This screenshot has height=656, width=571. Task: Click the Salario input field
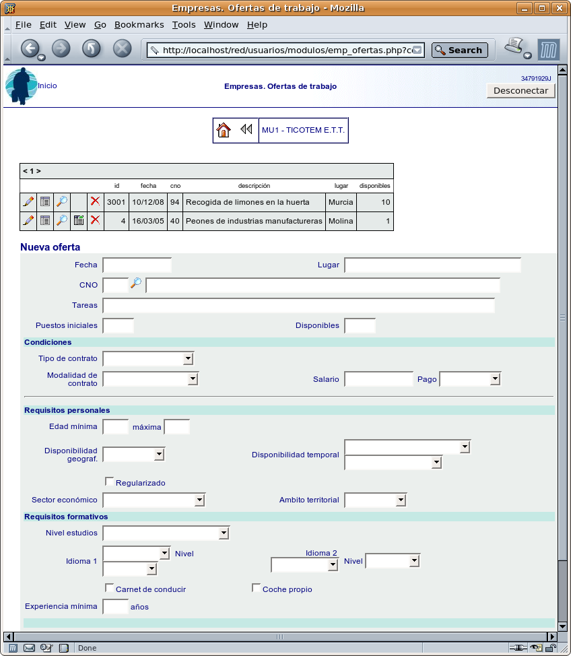pyautogui.click(x=378, y=379)
